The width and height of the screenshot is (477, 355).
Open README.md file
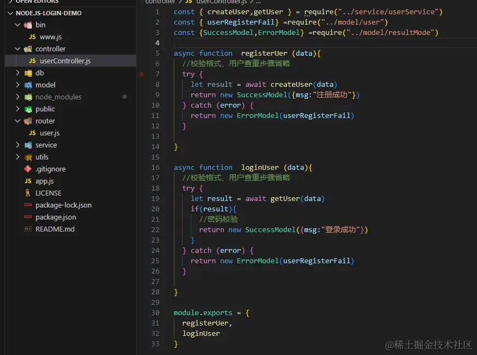(55, 229)
